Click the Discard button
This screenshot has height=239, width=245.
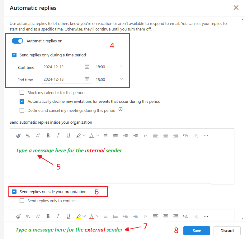pos(227,231)
